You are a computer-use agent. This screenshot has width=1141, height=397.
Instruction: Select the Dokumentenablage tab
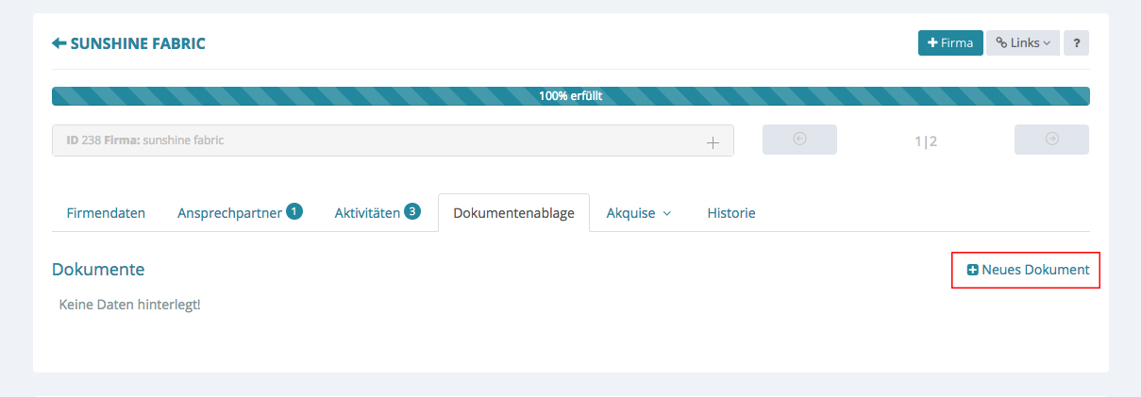coord(513,213)
